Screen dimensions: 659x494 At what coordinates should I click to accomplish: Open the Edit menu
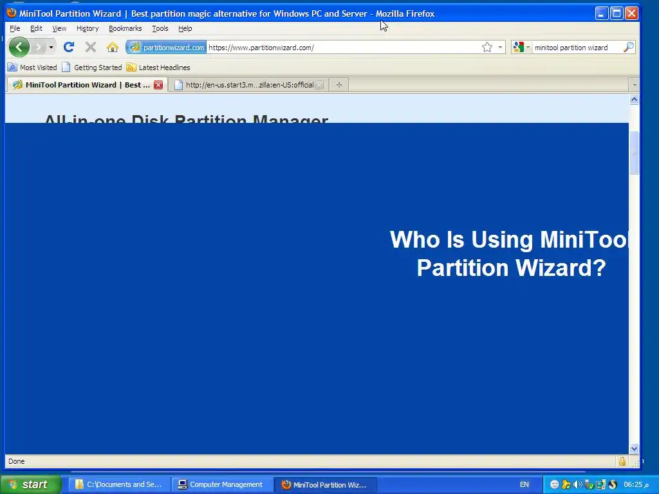coord(36,28)
